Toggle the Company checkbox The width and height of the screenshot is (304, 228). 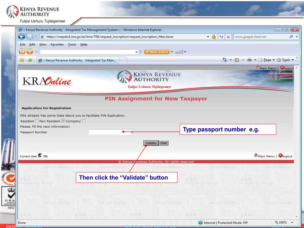pos(83,121)
